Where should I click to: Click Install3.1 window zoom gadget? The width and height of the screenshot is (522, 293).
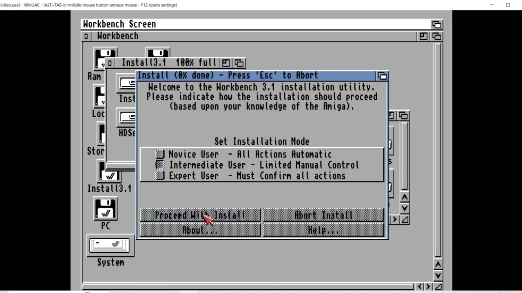[226, 63]
